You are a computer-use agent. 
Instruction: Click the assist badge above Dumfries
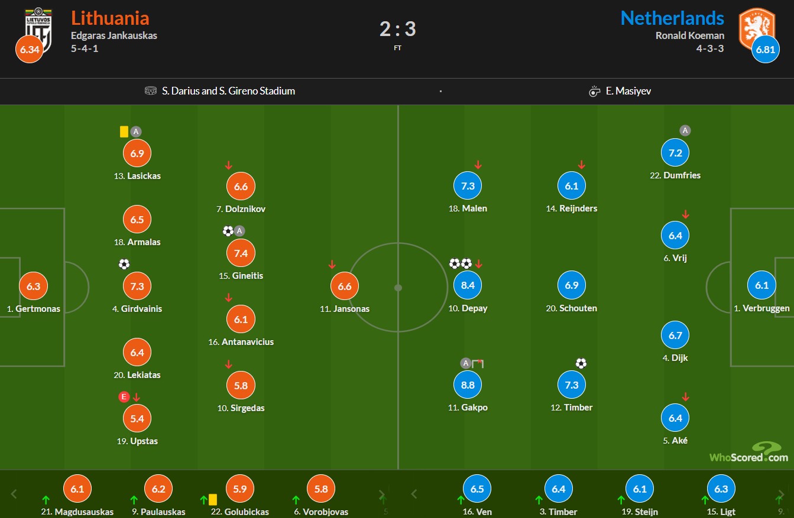point(685,131)
